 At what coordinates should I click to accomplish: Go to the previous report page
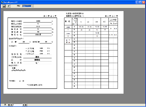11,105
